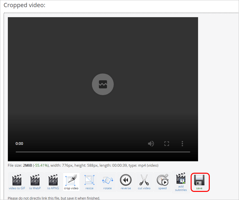Screen dimensions: 239x200
Task: Save the cropped video file
Action: point(199,182)
